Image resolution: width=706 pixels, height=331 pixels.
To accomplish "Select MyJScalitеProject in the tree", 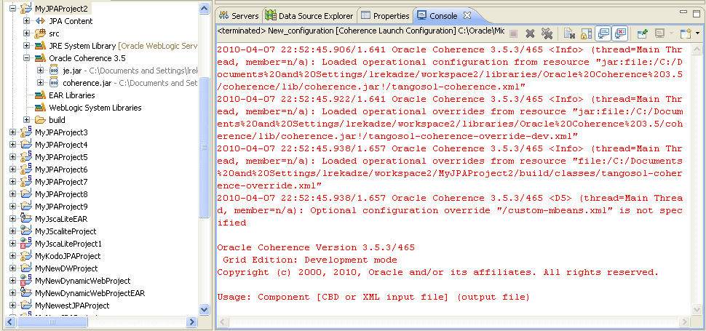I will (66, 231).
